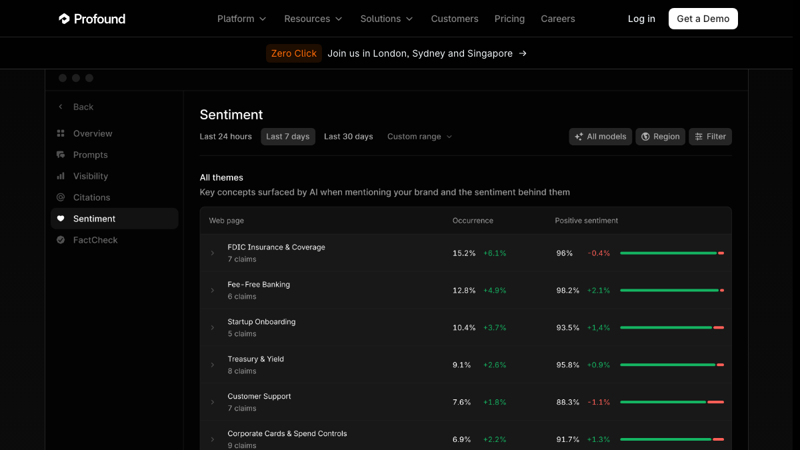Open the Solutions dropdown menu
The width and height of the screenshot is (800, 450).
pos(387,19)
